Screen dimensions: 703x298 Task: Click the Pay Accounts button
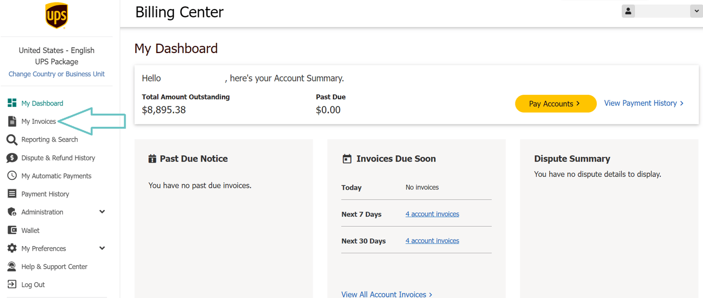point(555,103)
